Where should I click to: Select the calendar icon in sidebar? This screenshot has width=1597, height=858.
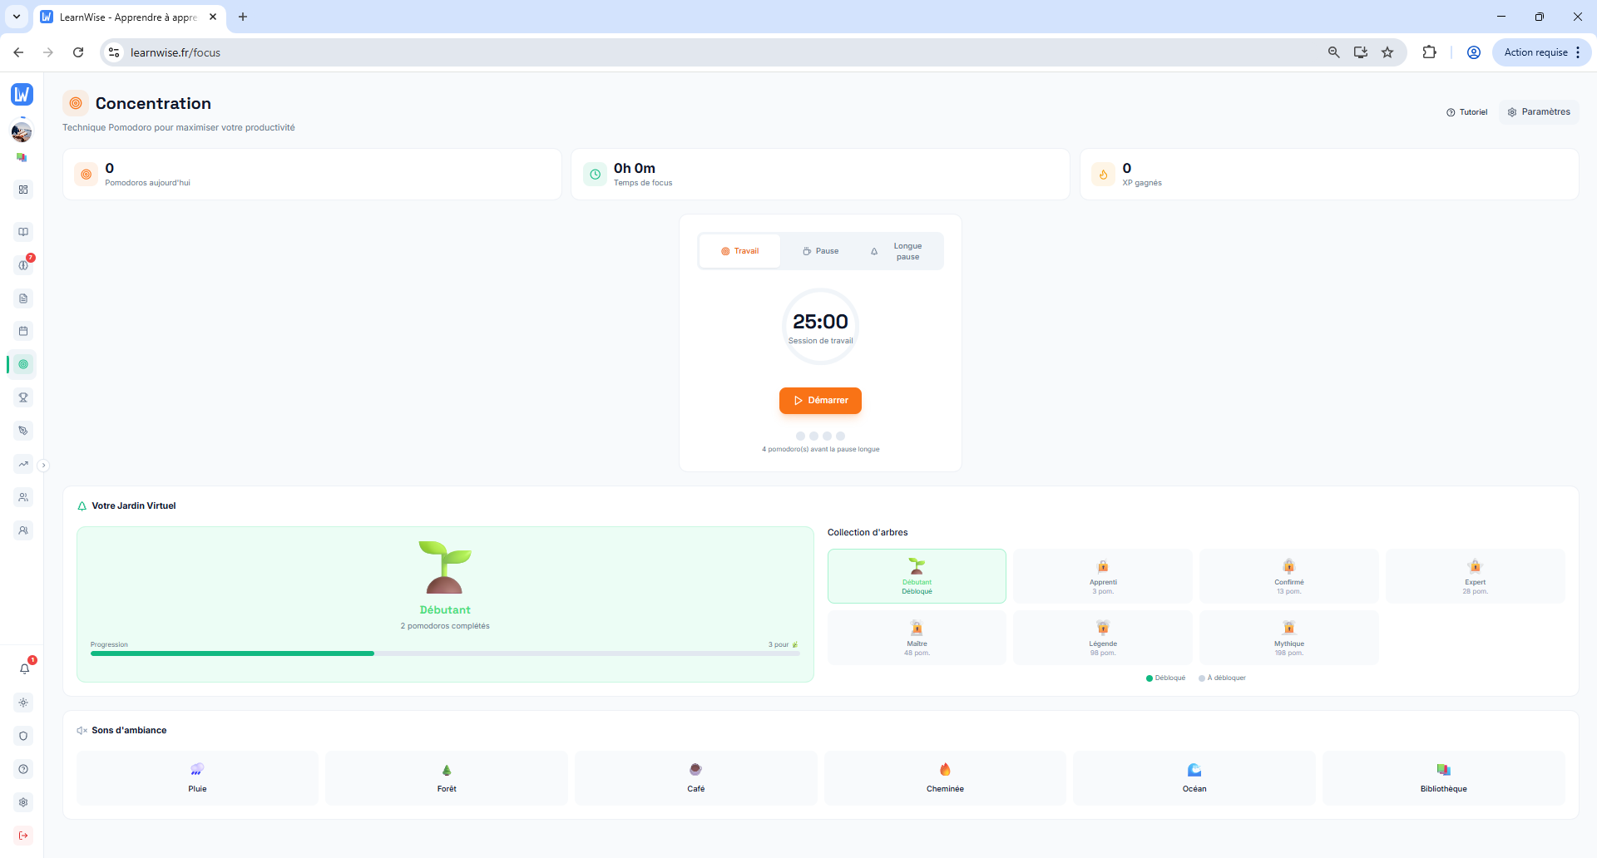(x=22, y=331)
